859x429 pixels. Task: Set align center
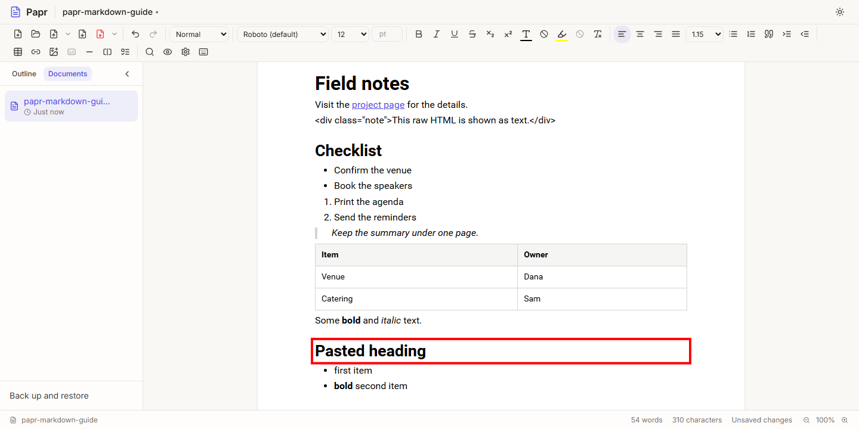pos(640,34)
